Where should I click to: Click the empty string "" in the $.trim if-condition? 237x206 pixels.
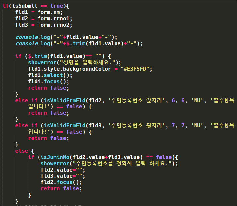click(x=98, y=56)
